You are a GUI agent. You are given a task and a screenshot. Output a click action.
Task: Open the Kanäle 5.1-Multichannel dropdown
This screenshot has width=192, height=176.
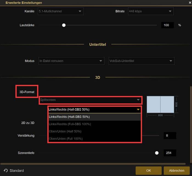point(61,11)
